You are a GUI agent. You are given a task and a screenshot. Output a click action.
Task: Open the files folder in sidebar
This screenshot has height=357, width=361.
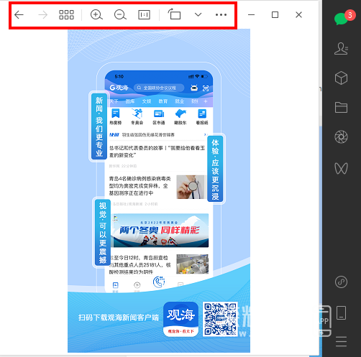341,107
